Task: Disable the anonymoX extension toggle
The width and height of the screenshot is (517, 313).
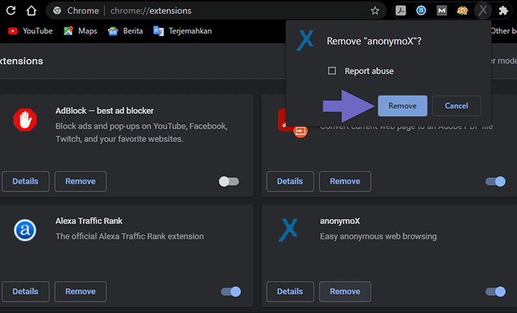Action: pos(495,292)
